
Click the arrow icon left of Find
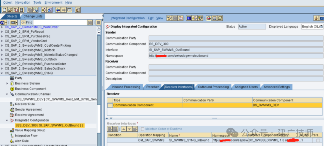(x=23, y=22)
